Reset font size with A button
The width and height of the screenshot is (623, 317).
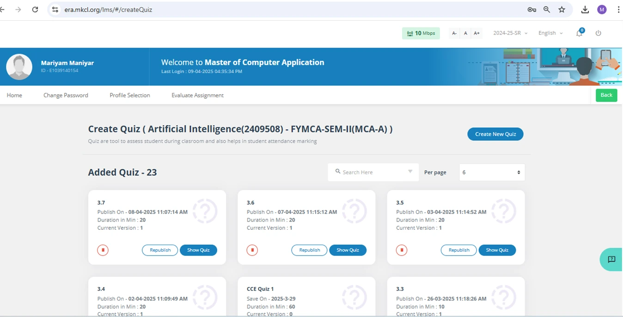[x=465, y=33]
